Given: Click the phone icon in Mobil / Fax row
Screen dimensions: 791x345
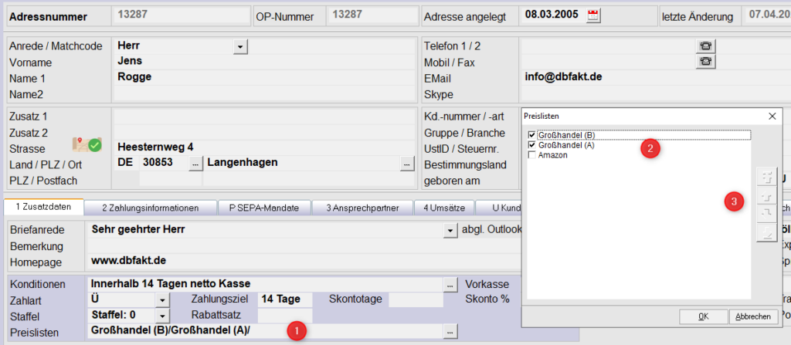Looking at the screenshot, I should [704, 62].
